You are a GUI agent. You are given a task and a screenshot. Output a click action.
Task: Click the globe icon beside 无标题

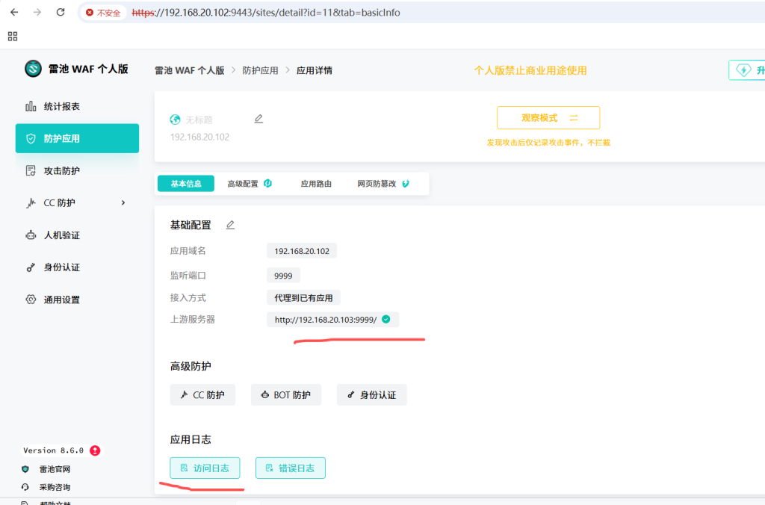click(176, 120)
